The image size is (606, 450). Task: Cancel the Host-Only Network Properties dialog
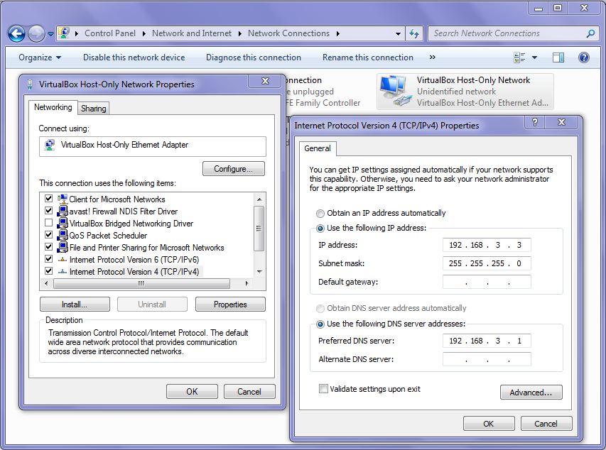point(249,392)
